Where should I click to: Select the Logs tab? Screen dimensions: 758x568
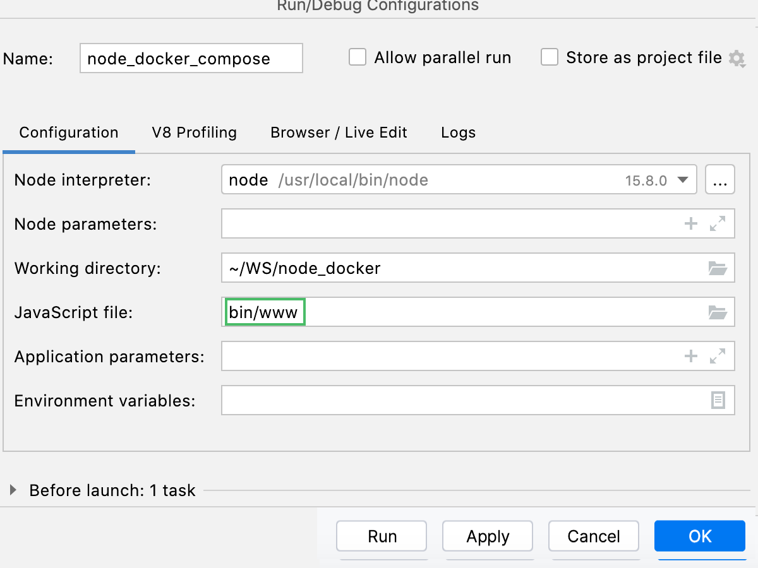(x=458, y=133)
